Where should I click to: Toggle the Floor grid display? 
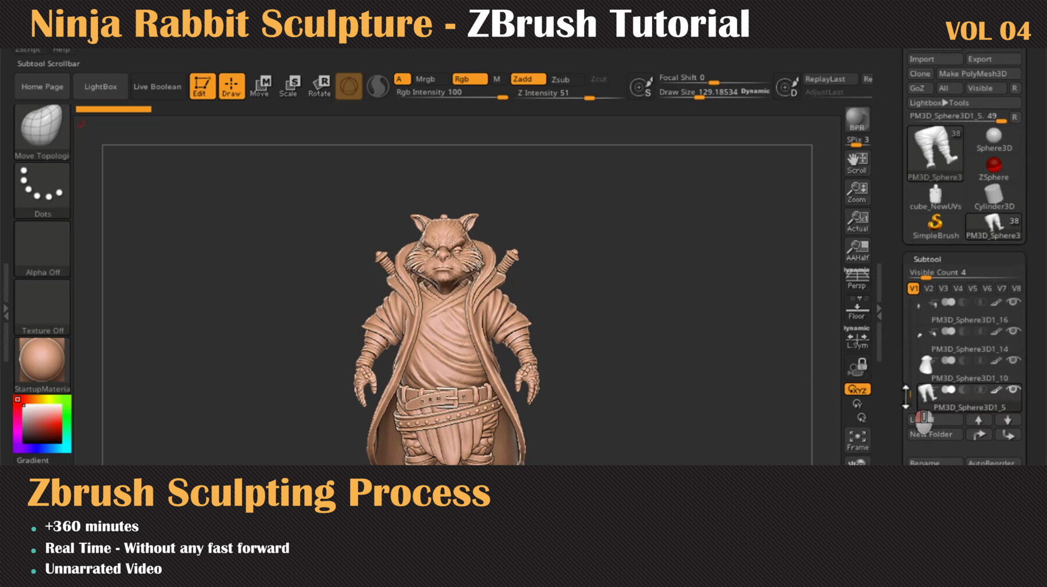coord(857,308)
